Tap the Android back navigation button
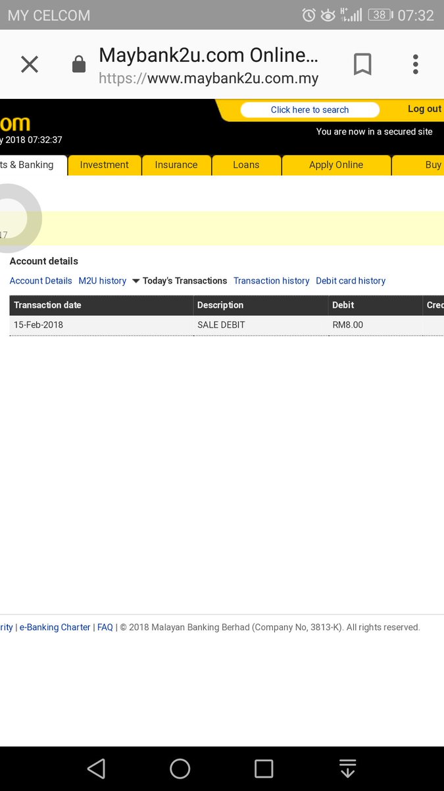The height and width of the screenshot is (791, 444). [x=96, y=769]
